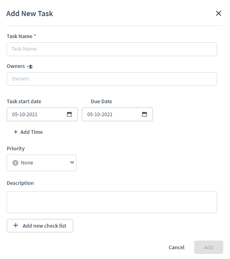
Task: Click the add-owners people icon
Action: [x=30, y=67]
